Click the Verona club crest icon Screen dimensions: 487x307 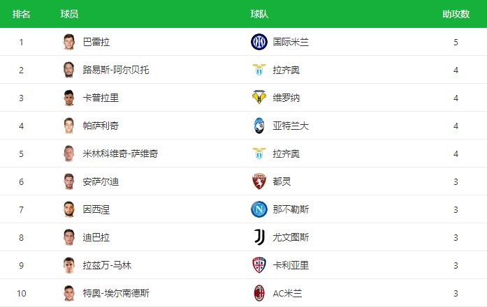tap(259, 98)
